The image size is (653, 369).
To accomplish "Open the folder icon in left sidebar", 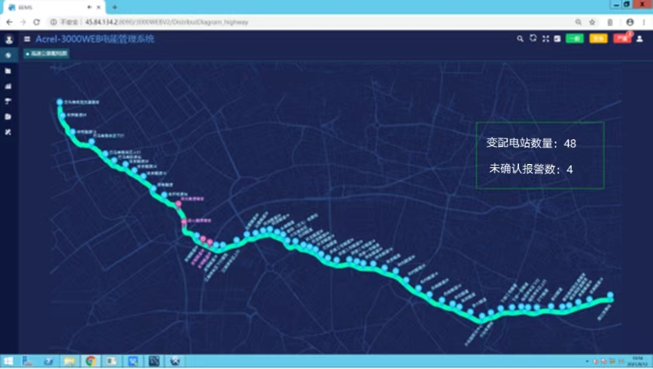I will click(8, 71).
